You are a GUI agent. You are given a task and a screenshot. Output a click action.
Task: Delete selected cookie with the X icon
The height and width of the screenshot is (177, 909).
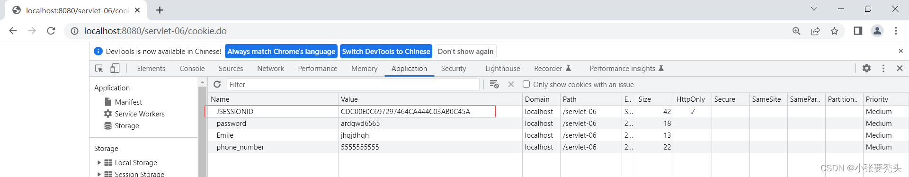tap(511, 84)
